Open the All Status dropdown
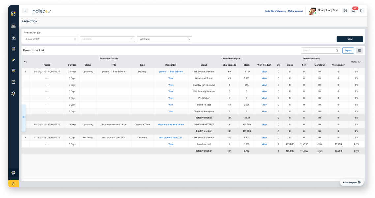The width and height of the screenshot is (375, 198). pos(164,39)
